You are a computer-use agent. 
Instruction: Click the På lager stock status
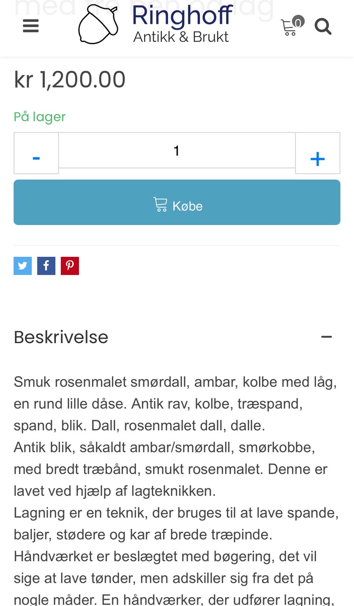(x=39, y=117)
